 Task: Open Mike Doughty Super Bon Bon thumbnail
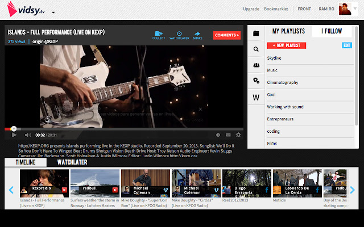click(x=146, y=183)
